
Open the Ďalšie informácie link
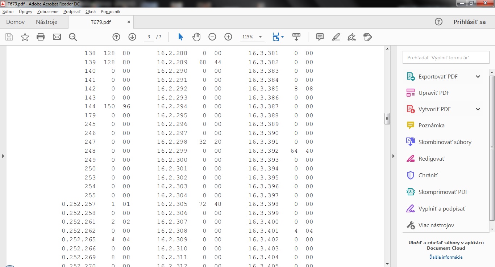click(446, 257)
